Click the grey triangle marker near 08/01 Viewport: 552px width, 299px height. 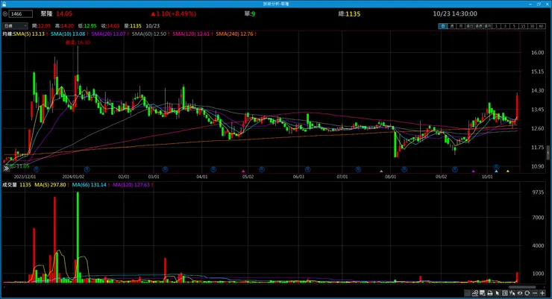[x=381, y=171]
